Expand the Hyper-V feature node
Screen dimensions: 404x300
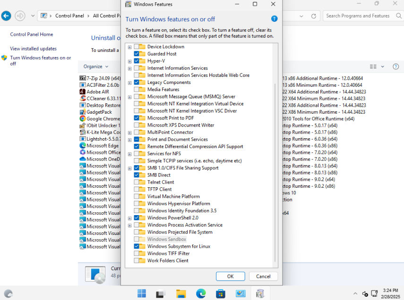pos(129,61)
